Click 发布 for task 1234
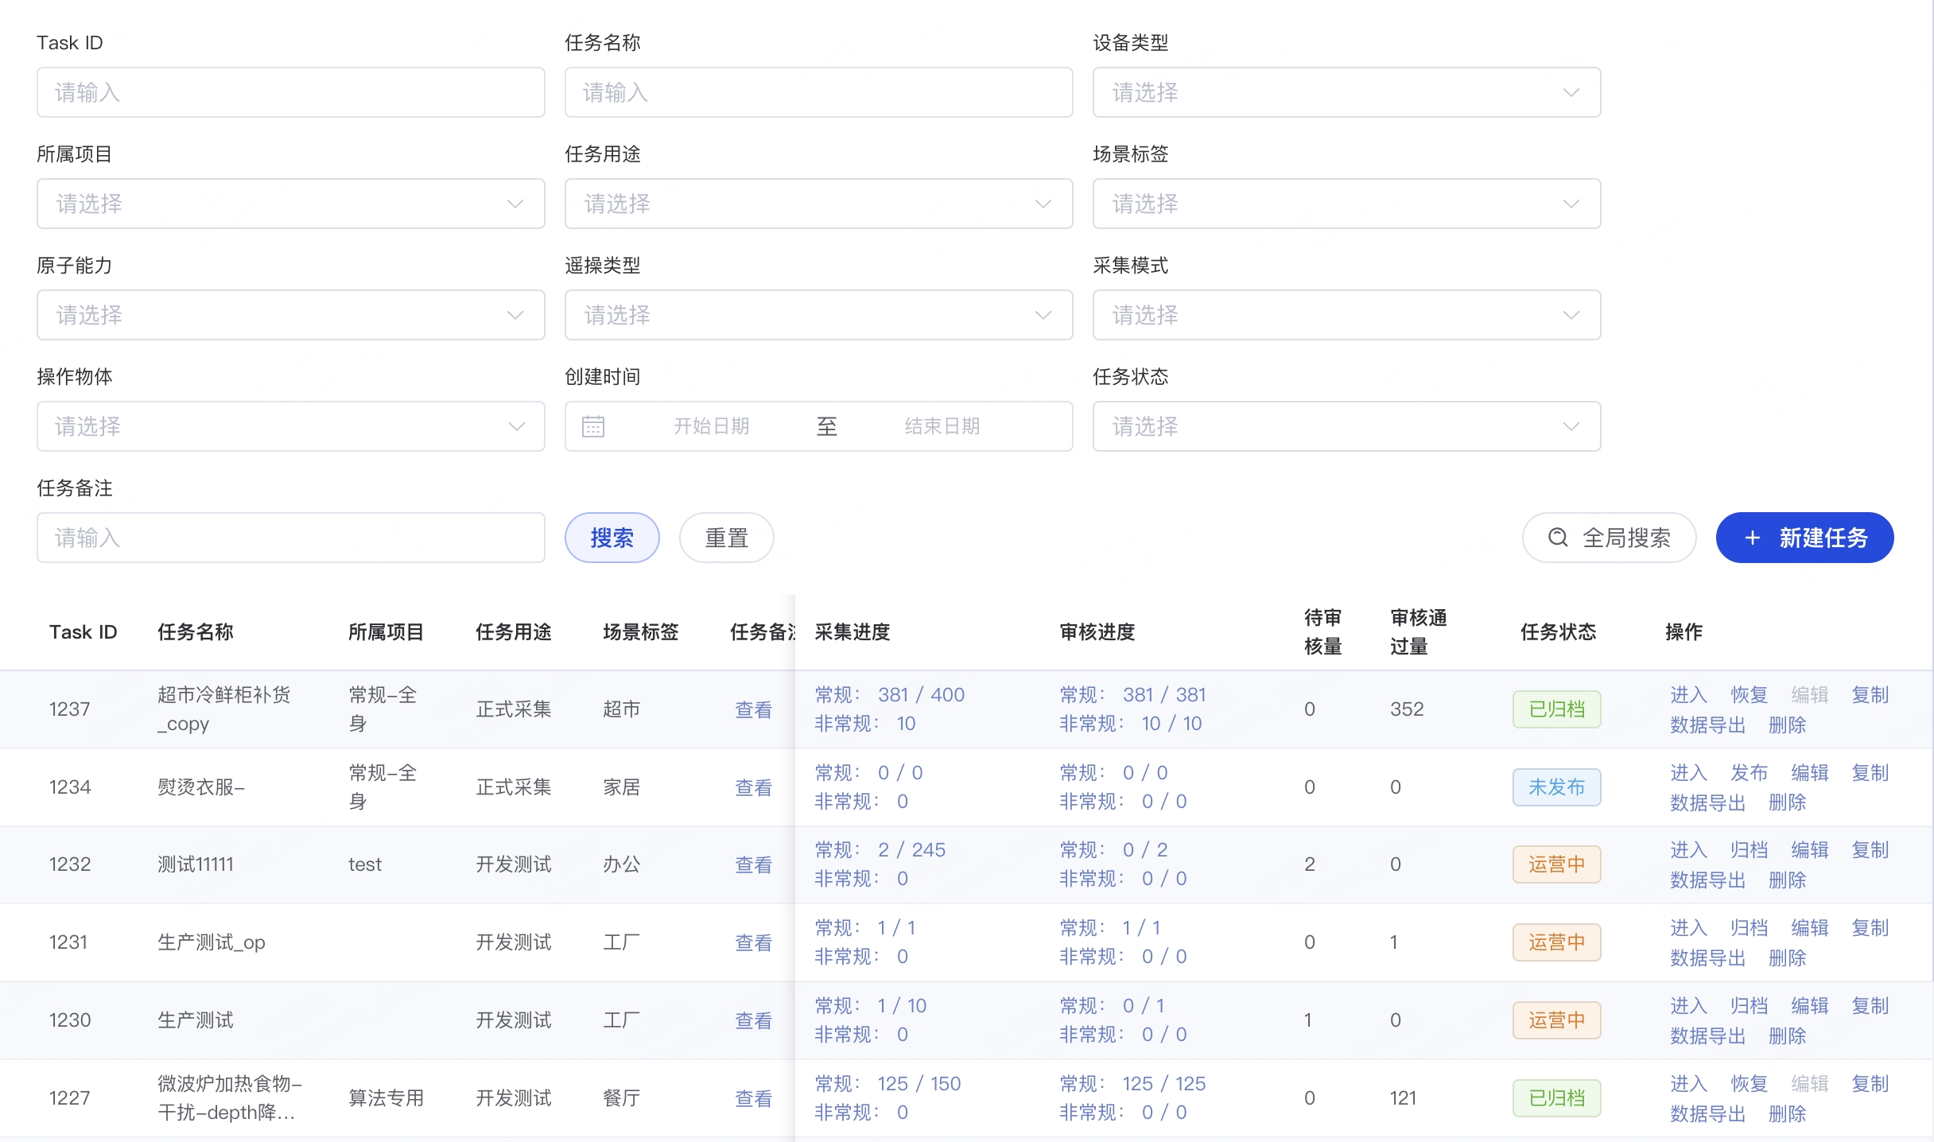The height and width of the screenshot is (1142, 1934). (1749, 771)
